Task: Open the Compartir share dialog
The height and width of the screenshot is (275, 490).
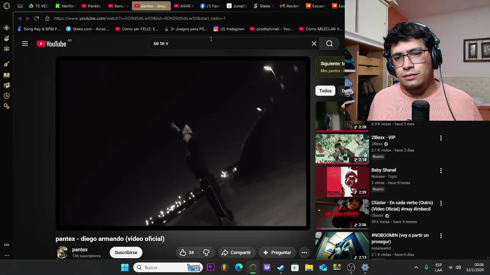Action: click(x=236, y=252)
